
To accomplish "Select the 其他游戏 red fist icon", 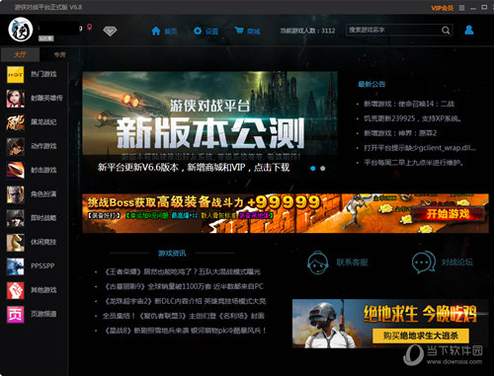I will pyautogui.click(x=15, y=290).
